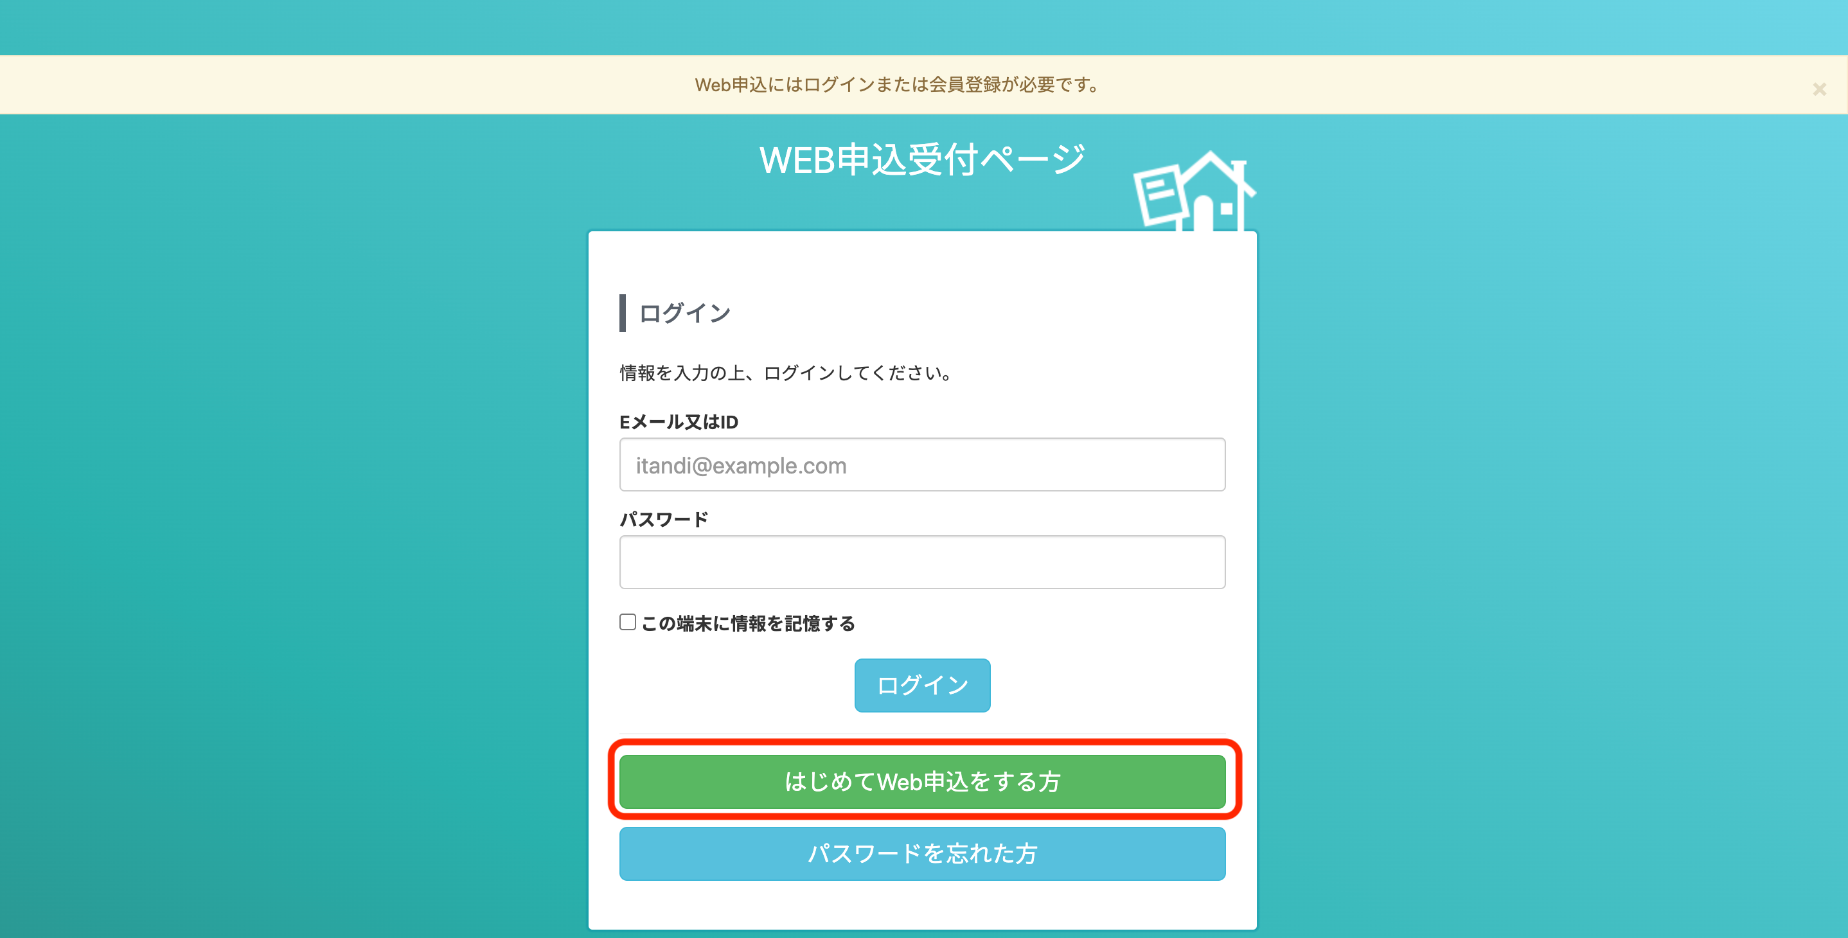Click the この端末に情報を記憶する label text

pyautogui.click(x=748, y=623)
